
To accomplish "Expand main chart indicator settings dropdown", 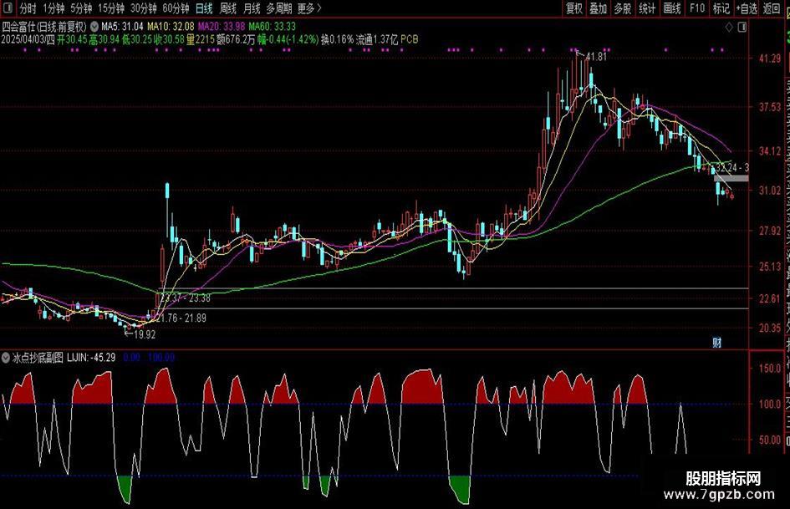I will click(x=94, y=27).
